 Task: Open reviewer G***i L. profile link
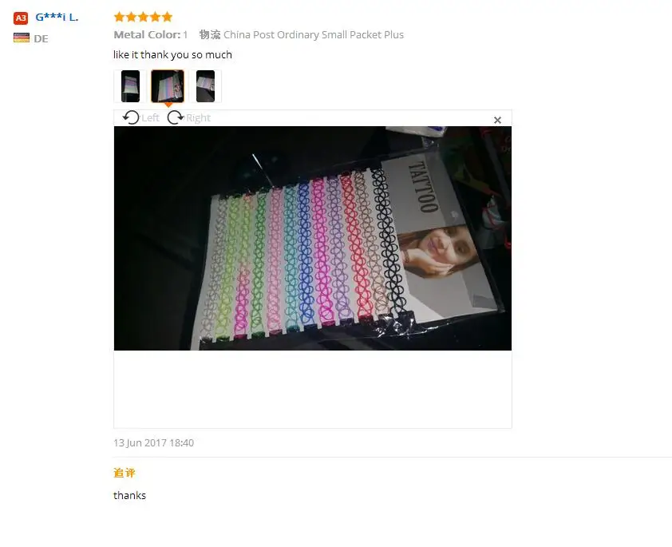tap(57, 17)
